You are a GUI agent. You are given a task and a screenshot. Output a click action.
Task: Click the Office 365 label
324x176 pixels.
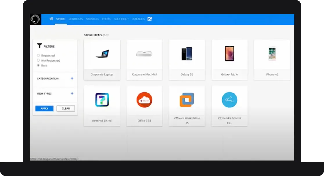pos(145,120)
